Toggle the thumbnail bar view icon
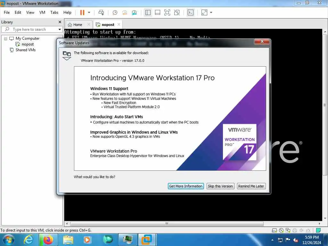This screenshot has width=328, height=246. (x=158, y=12)
